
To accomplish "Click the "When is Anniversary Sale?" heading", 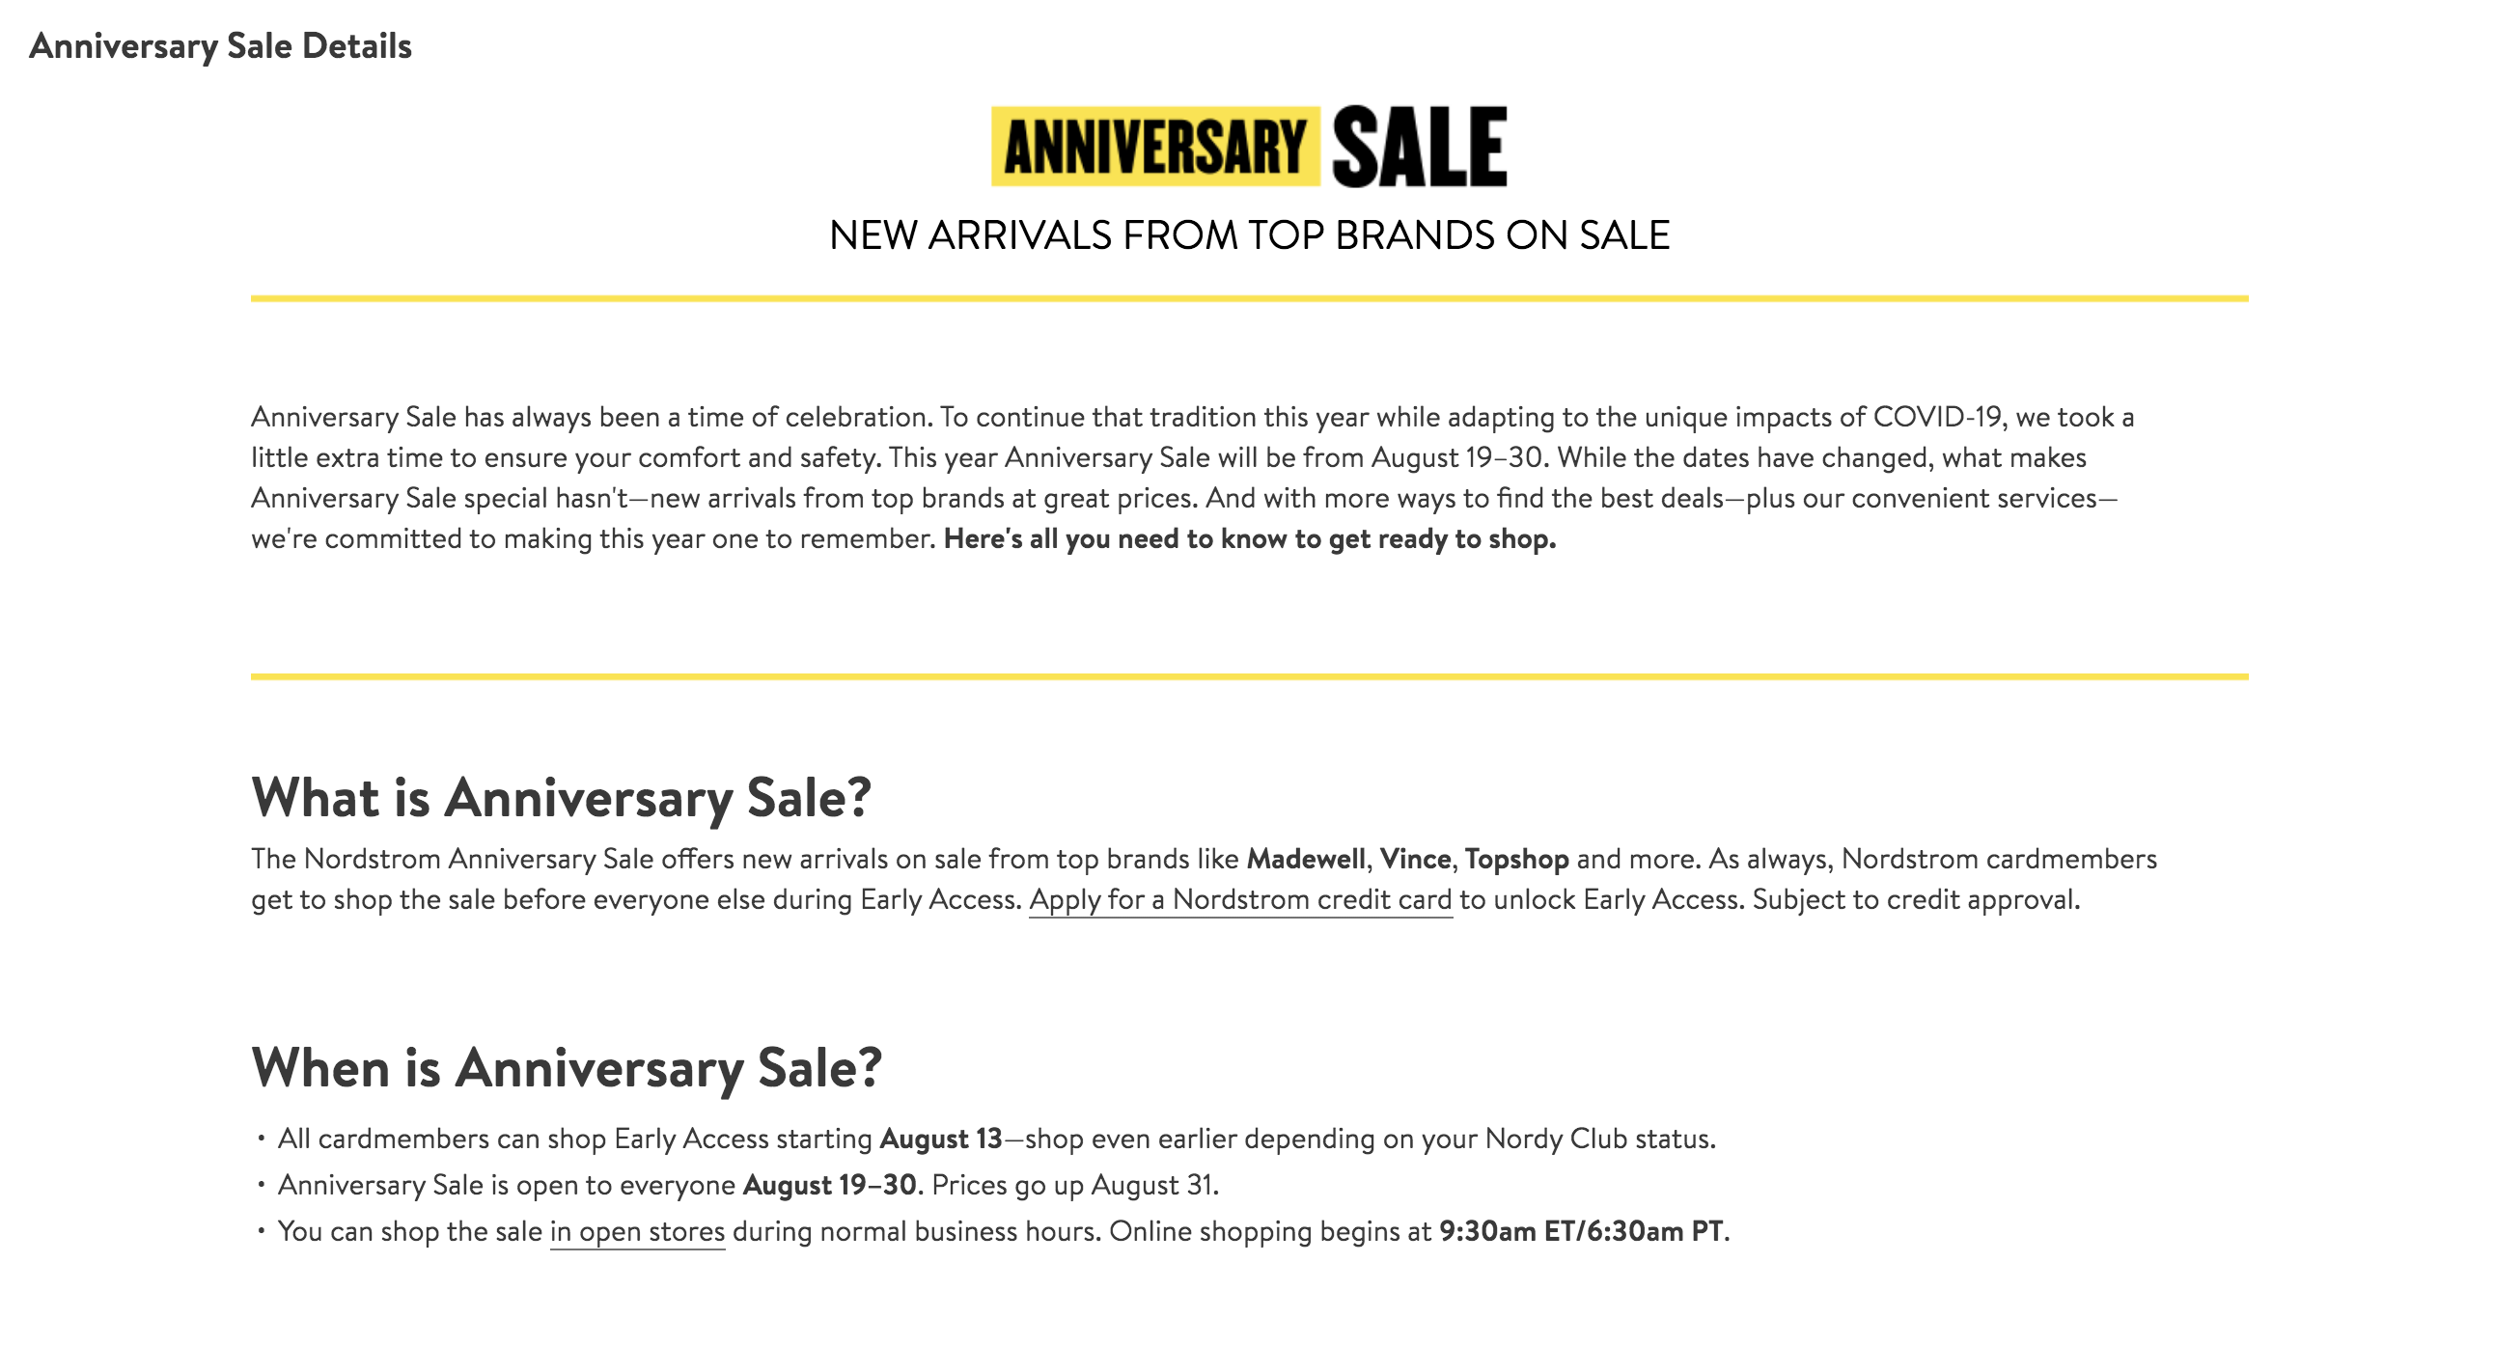I will click(x=567, y=1068).
